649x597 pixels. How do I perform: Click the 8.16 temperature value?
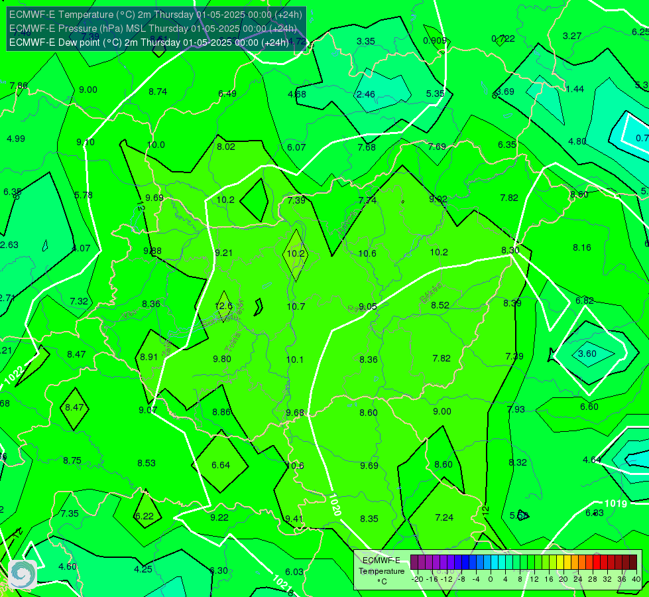click(582, 247)
